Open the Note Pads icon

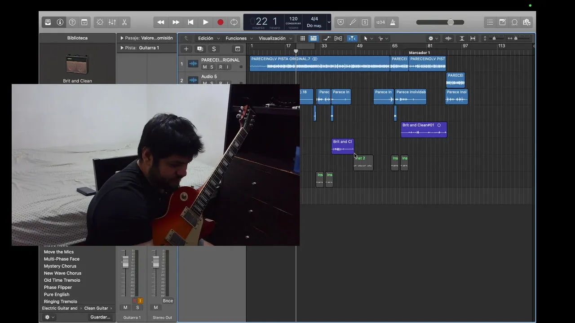502,22
